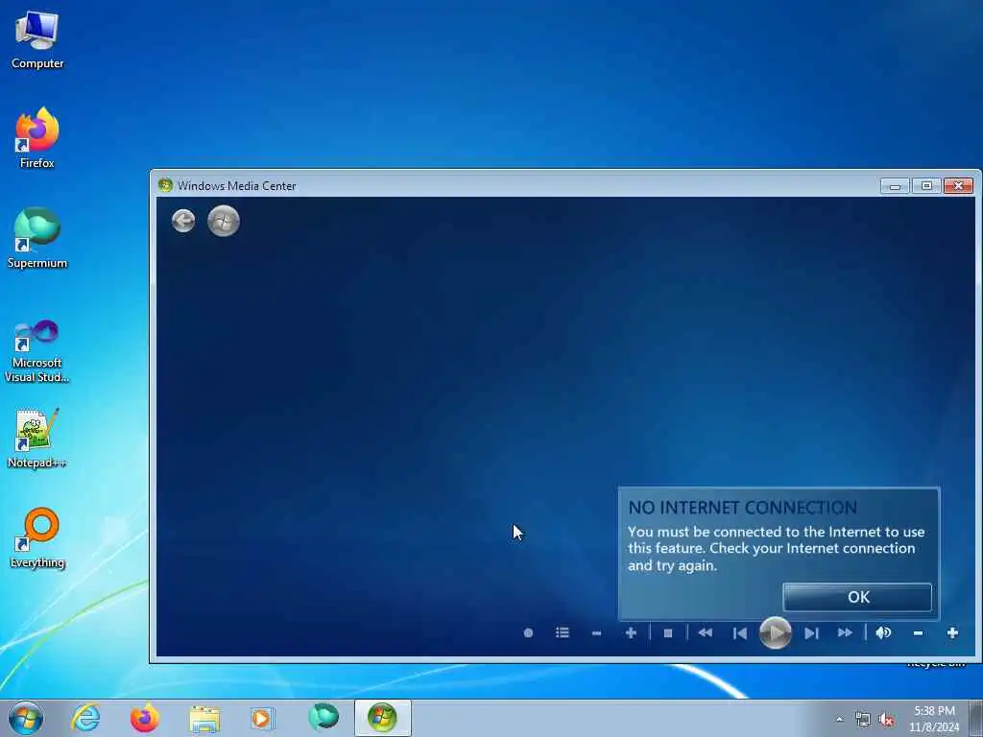Click Windows Media Center taskbar button

pyautogui.click(x=382, y=718)
